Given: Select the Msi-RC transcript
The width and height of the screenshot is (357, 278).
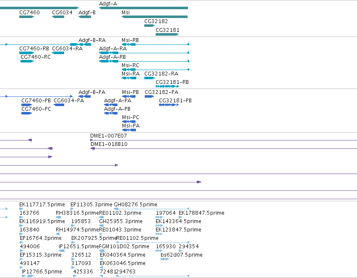Looking at the screenshot, I should tap(156, 70).
